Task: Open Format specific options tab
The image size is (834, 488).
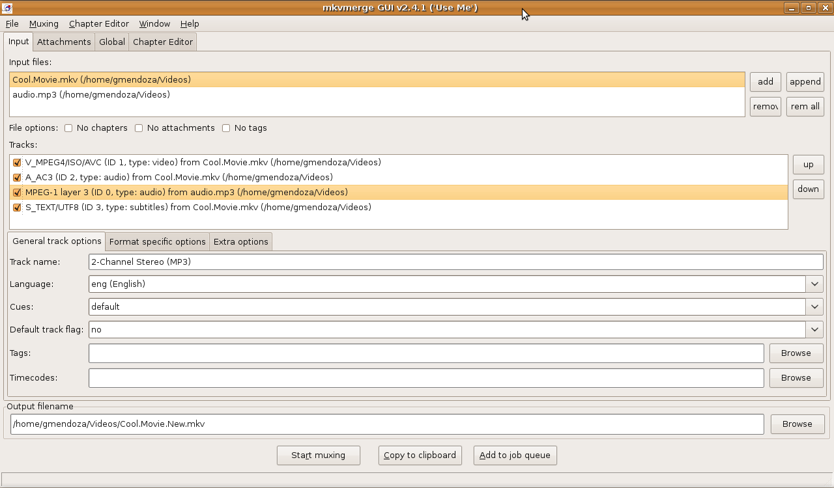Action: [158, 241]
